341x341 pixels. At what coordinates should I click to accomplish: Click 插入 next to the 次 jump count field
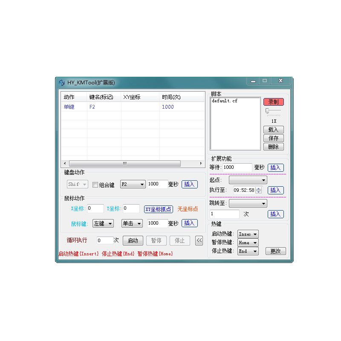click(275, 214)
